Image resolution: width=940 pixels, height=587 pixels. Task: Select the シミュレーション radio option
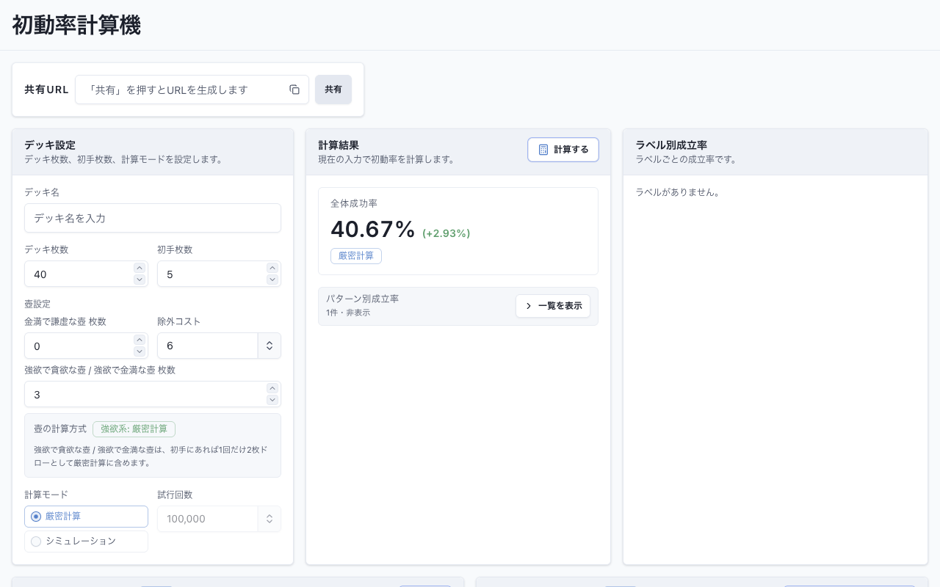[x=86, y=542]
